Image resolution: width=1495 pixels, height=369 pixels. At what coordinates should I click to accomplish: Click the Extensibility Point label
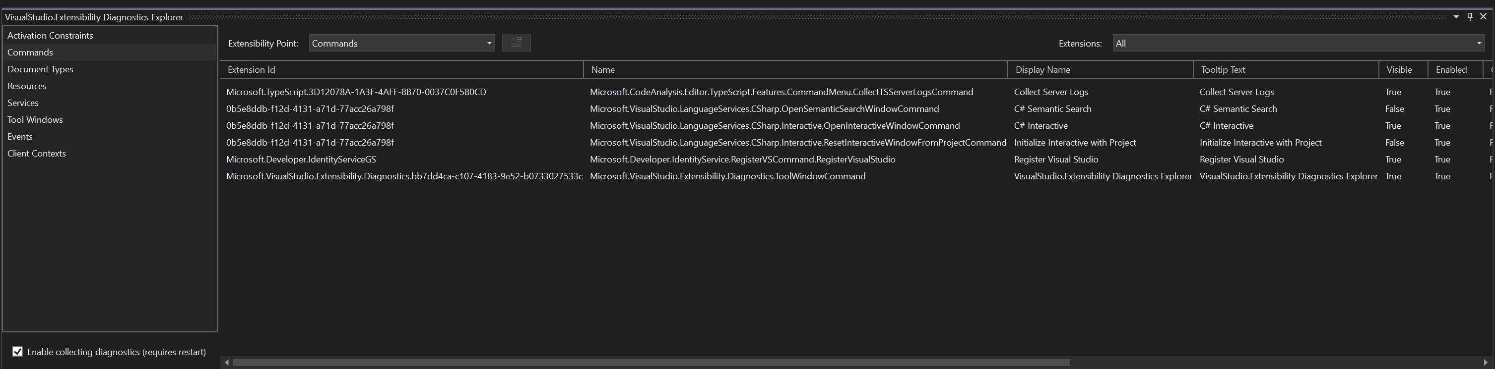pos(263,44)
